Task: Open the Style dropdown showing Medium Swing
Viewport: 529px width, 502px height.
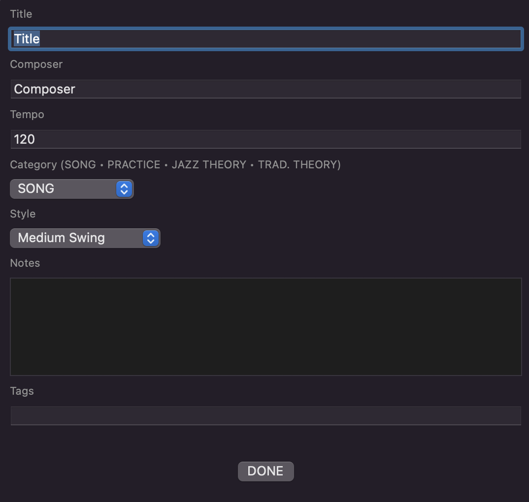Action: (x=79, y=238)
